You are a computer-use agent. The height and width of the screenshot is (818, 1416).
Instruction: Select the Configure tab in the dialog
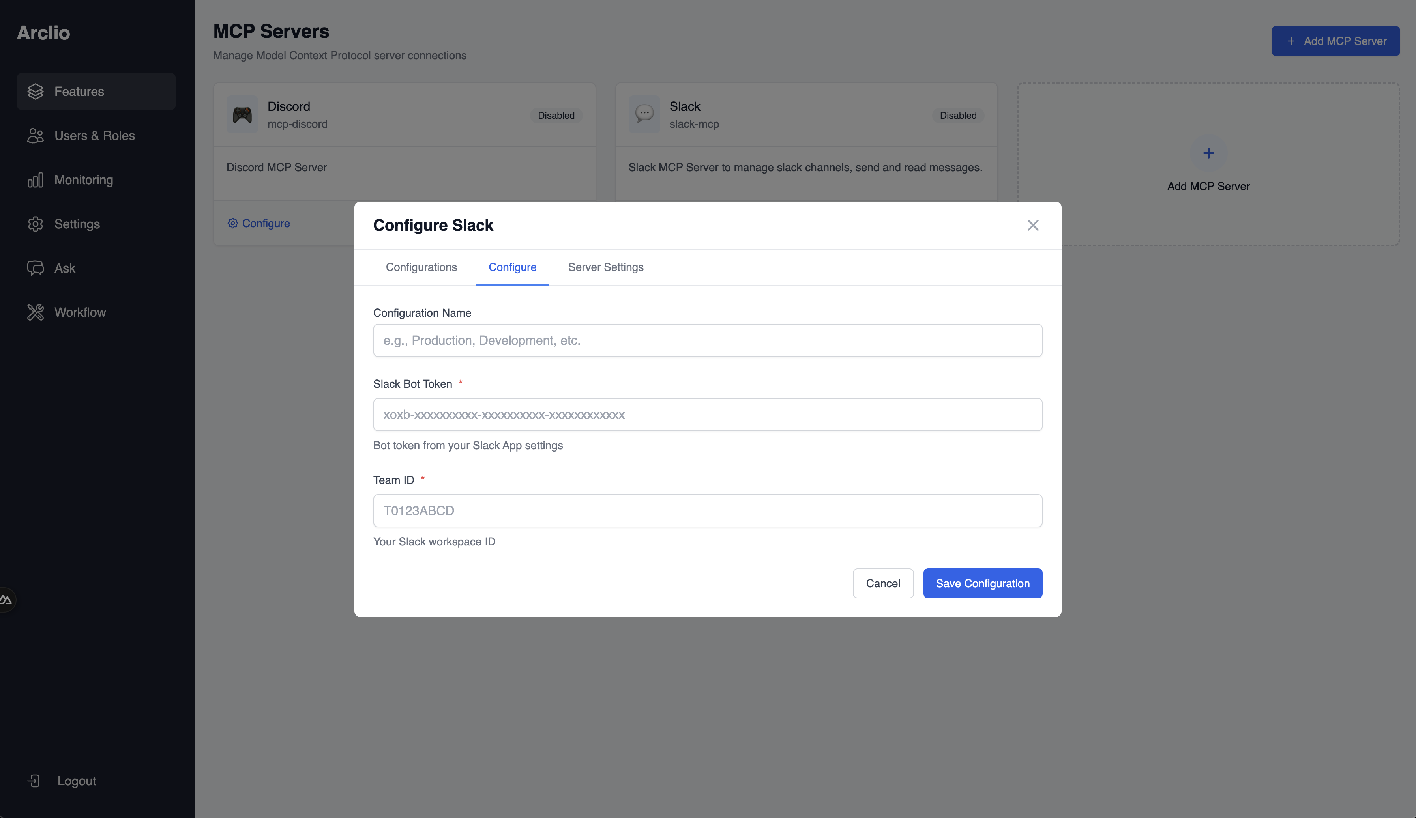(x=513, y=267)
